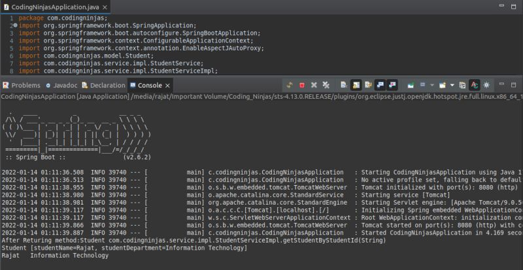The image size is (523, 270).
Task: Click the ConfigurableApplicationContext import line
Action: (x=136, y=41)
